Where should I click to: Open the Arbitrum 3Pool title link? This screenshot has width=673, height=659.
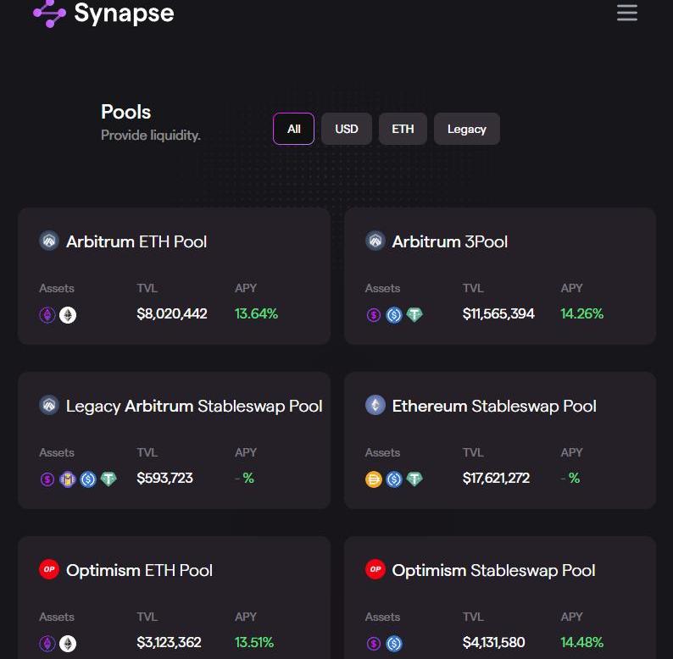[x=449, y=241]
